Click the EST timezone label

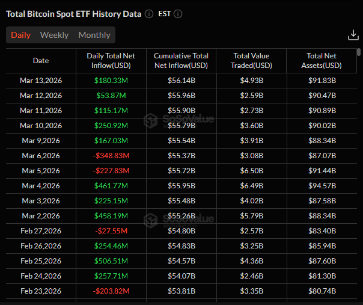[x=165, y=14]
